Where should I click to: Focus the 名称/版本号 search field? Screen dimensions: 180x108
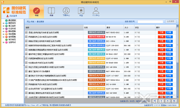(x=150, y=22)
